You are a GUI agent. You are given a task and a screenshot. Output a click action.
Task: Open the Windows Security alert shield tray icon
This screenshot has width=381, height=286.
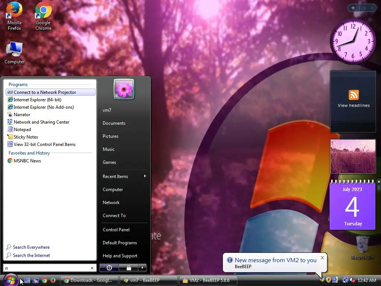(x=329, y=280)
